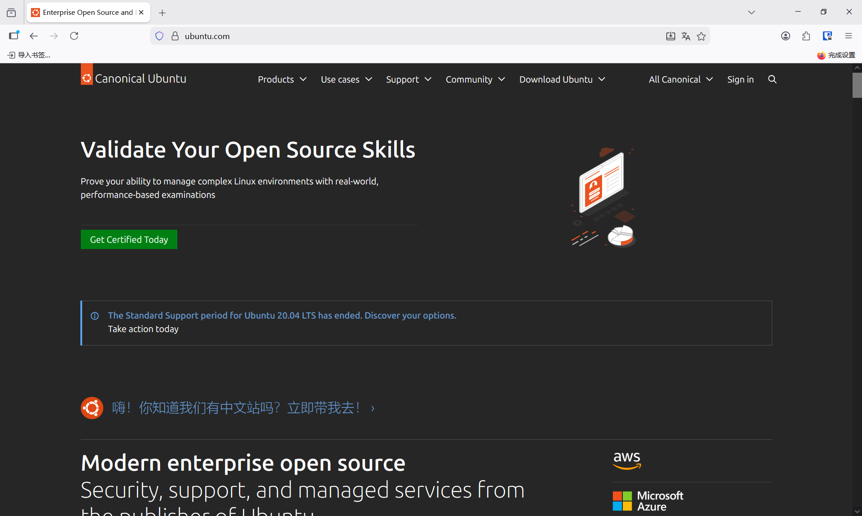
Task: Open the Community navigation menu
Action: coord(475,79)
